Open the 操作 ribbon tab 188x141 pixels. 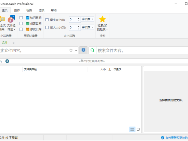[17, 10]
